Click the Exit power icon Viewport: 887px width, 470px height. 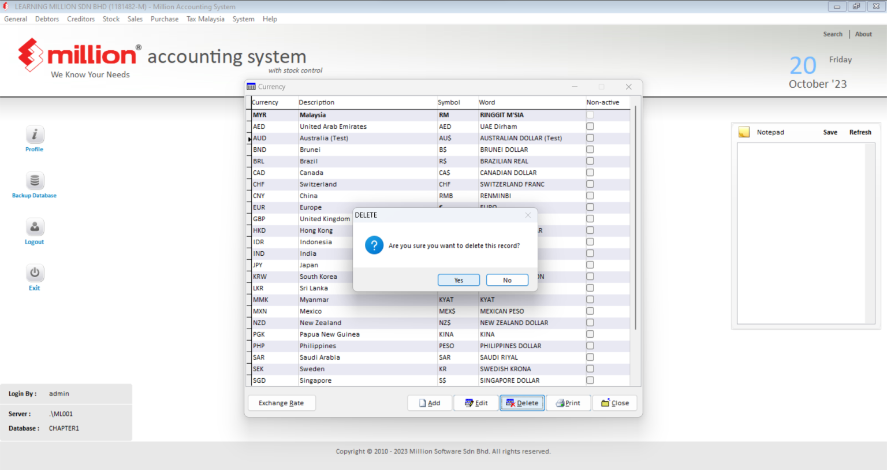[35, 273]
